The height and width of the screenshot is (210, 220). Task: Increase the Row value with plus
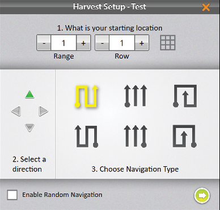(x=142, y=43)
